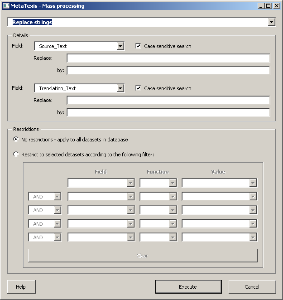This screenshot has width=283, height=300.
Task: Open the Source_Text field dropdown
Action: click(120, 46)
